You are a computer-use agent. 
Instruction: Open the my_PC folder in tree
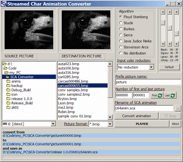click(x=13, y=72)
